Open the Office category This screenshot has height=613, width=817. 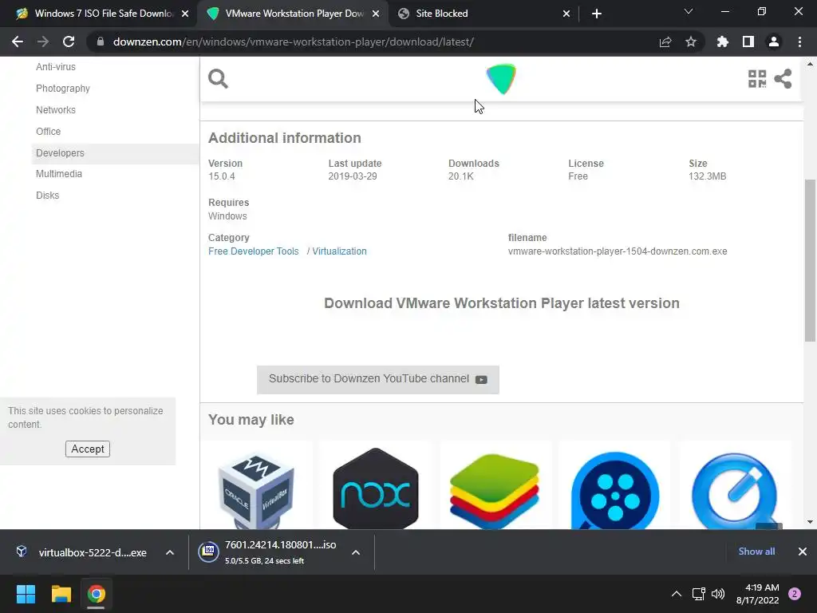(49, 132)
